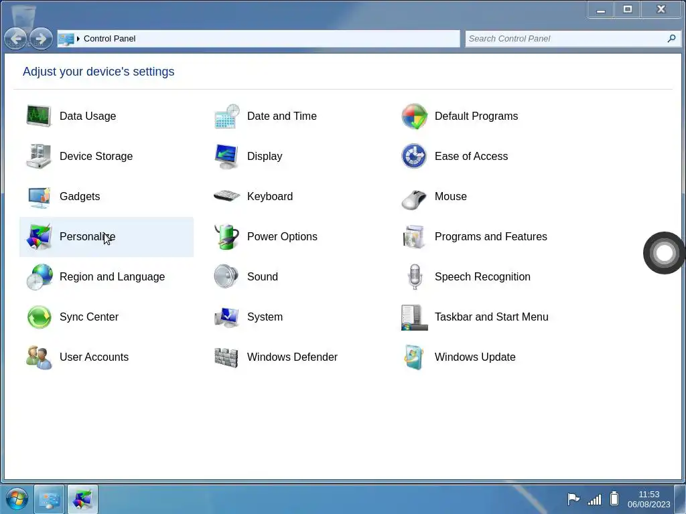Click the Windows Defender label
Viewport: 686px width, 514px height.
tap(292, 357)
